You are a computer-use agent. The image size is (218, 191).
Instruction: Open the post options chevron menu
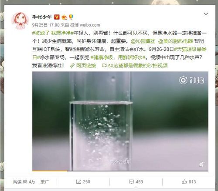206,14
